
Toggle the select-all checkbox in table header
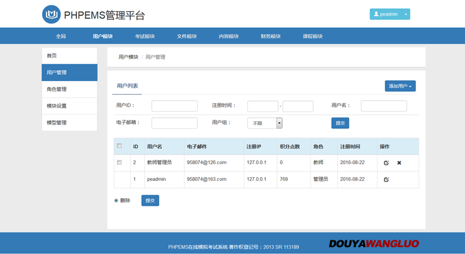[119, 146]
